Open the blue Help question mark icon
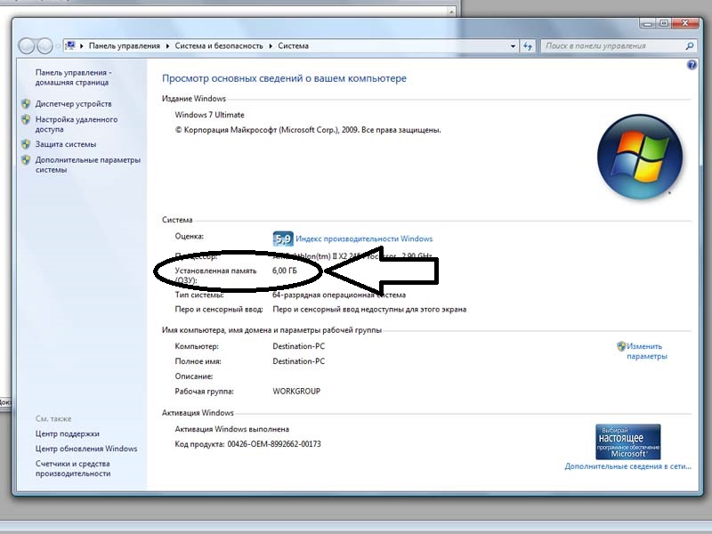The height and width of the screenshot is (534, 712). coord(692,65)
